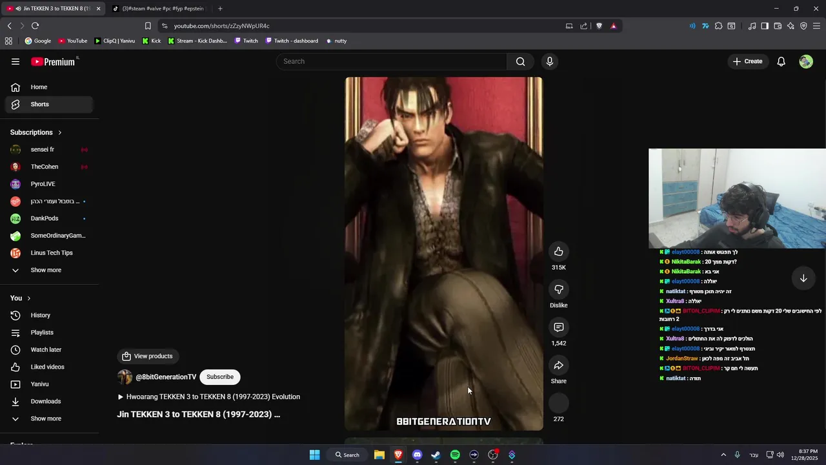Open Shorts in the sidebar
The image size is (826, 465).
click(49, 104)
